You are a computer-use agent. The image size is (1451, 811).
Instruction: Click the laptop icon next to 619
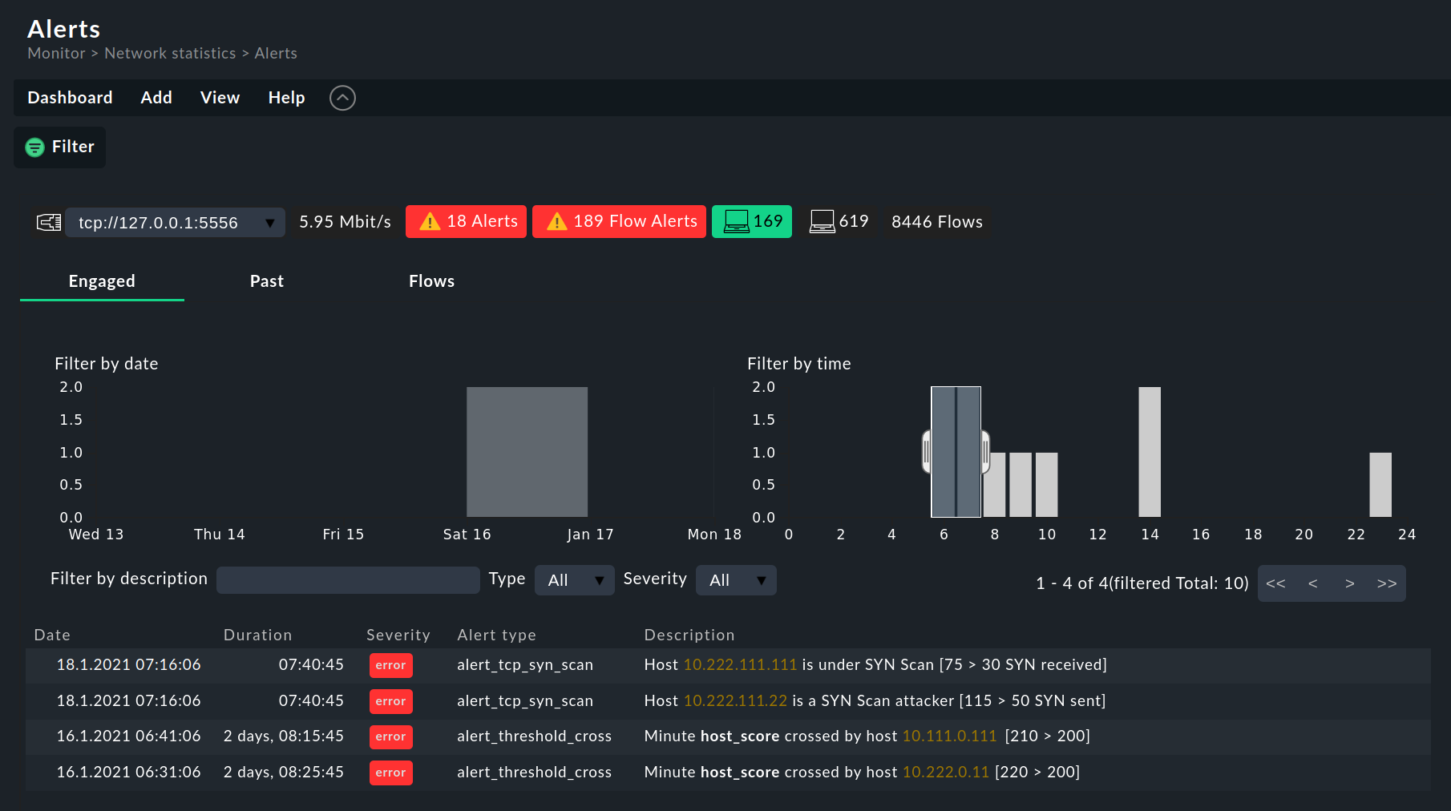click(x=822, y=221)
